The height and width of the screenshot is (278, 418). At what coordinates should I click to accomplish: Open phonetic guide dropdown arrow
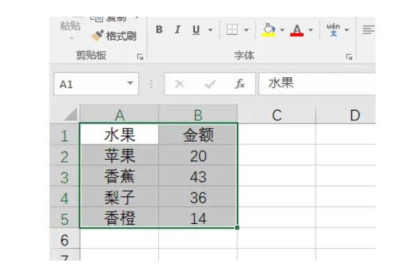point(346,30)
